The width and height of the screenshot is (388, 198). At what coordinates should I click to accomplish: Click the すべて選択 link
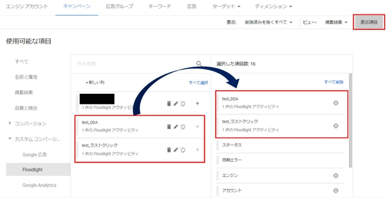pos(198,83)
